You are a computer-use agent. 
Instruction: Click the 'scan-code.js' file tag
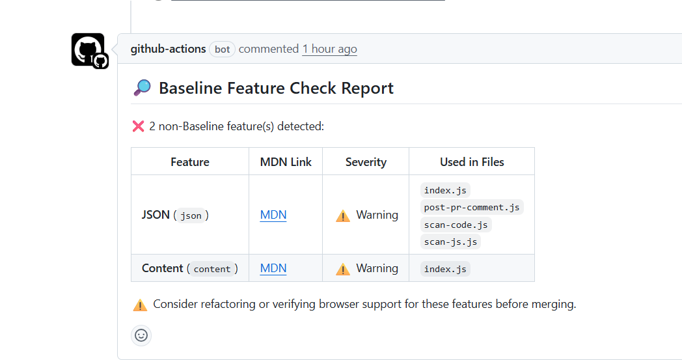(456, 225)
